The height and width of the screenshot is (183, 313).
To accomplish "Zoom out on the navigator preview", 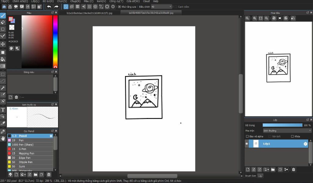I will [266, 18].
